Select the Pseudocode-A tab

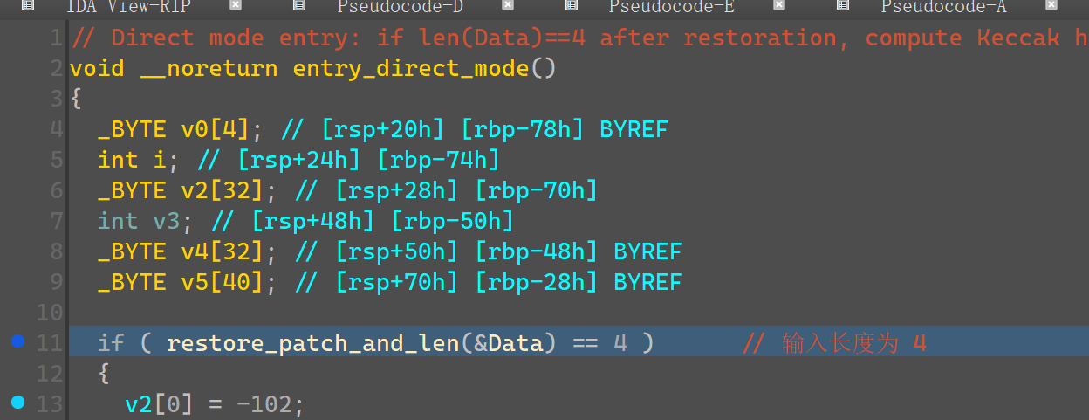(x=943, y=7)
